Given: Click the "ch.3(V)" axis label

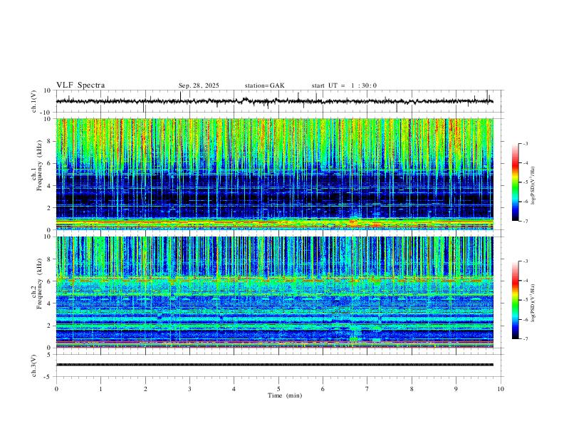Looking at the screenshot, I should 34,365.
